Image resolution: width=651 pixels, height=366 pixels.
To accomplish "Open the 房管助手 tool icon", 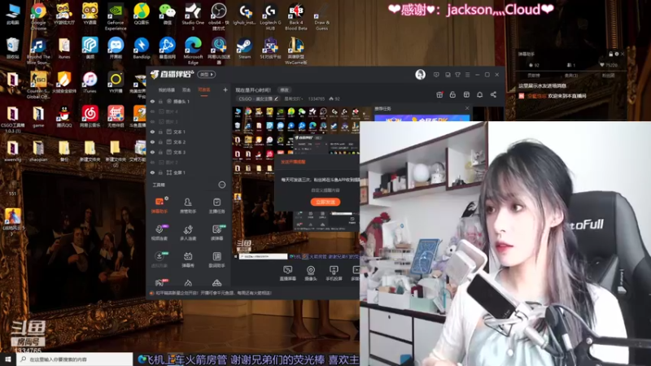I will pyautogui.click(x=188, y=205).
